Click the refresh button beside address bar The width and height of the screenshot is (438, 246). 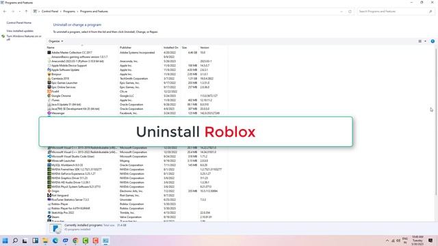[350, 12]
